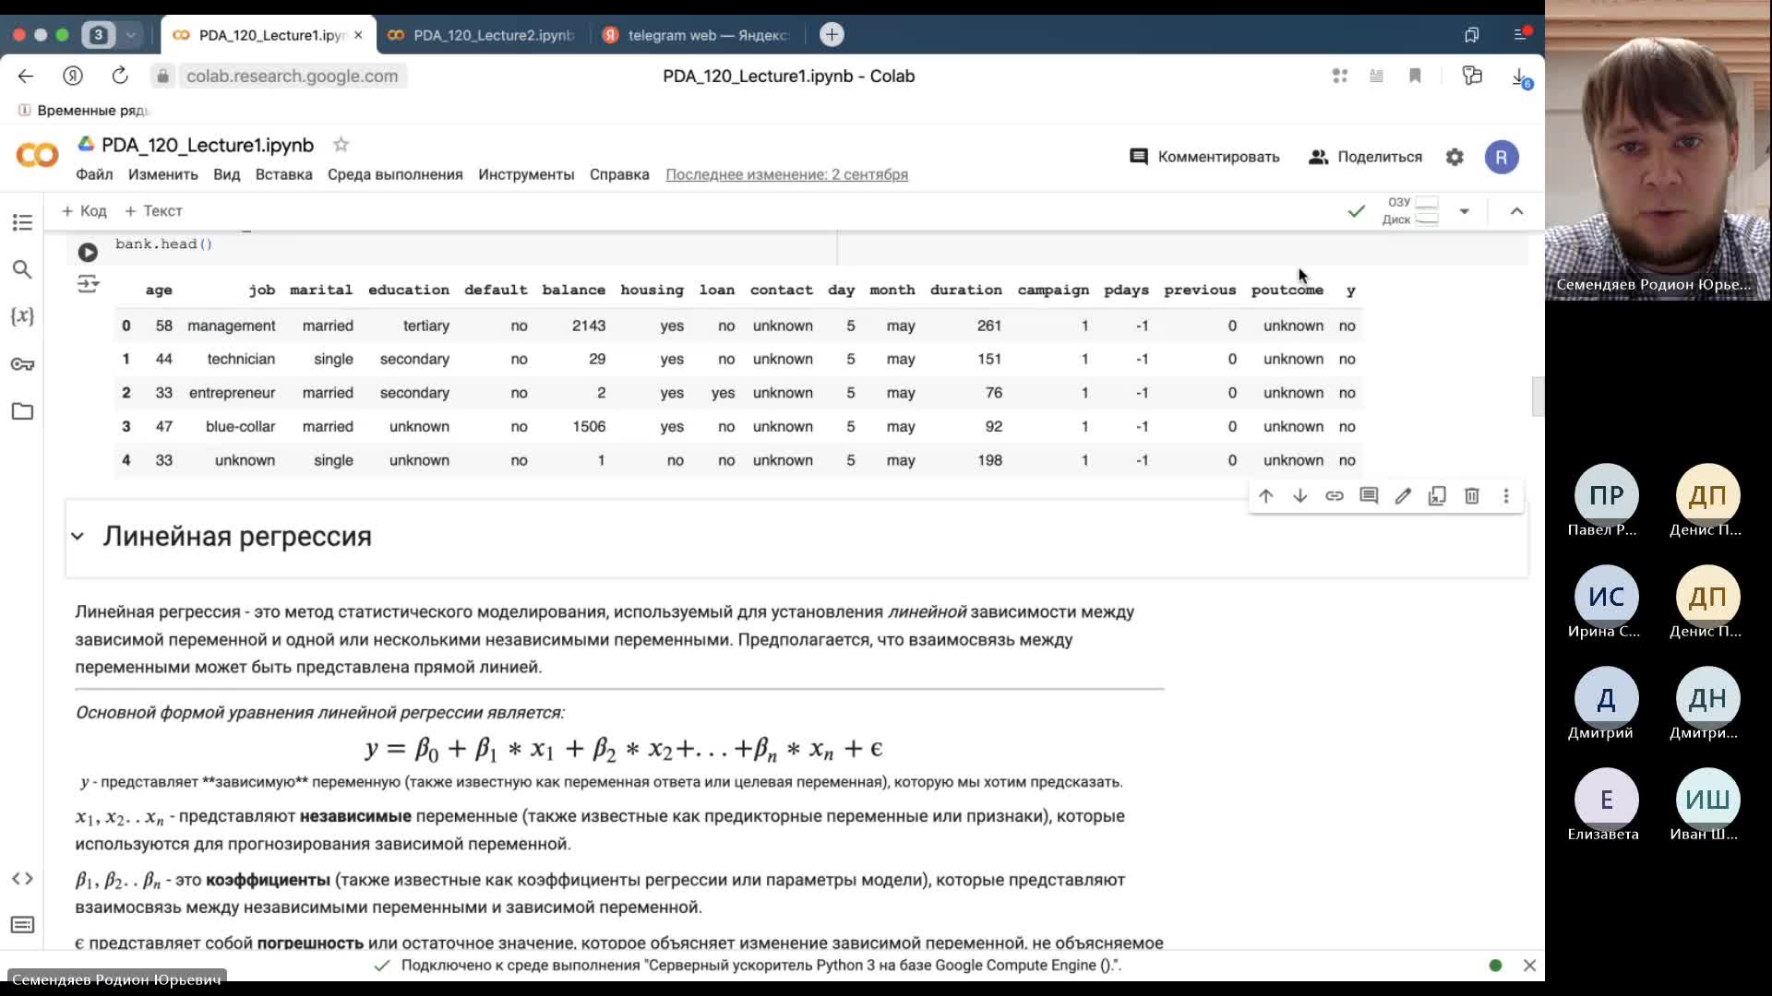Add comment to cell icon
The image size is (1772, 996).
coord(1369,496)
